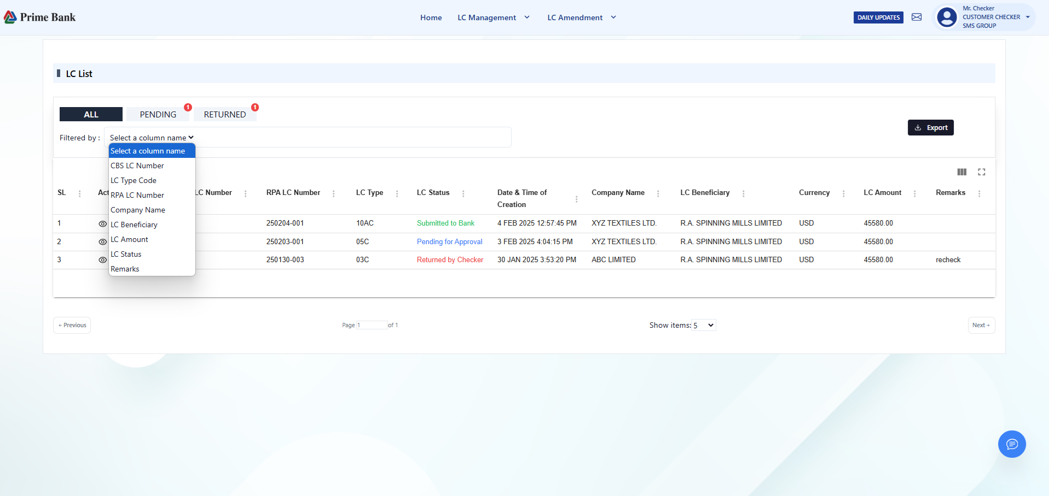Screen dimensions: 1049x496
Task: Choose LC Type Code filter option
Action: point(152,180)
